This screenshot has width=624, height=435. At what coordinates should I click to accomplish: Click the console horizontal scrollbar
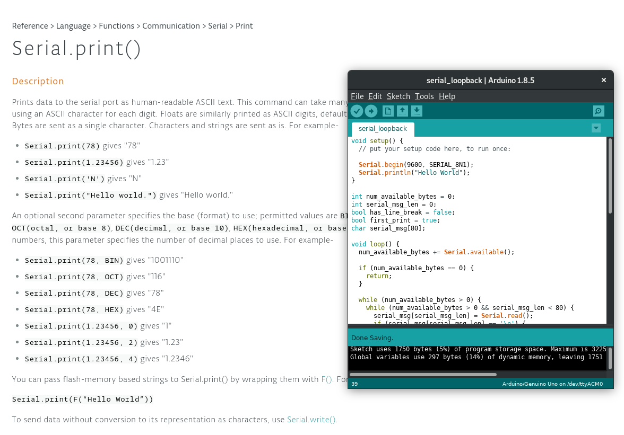pyautogui.click(x=423, y=375)
